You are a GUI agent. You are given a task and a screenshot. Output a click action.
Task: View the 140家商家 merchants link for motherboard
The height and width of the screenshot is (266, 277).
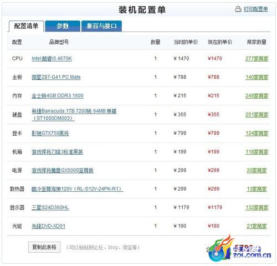(x=257, y=77)
